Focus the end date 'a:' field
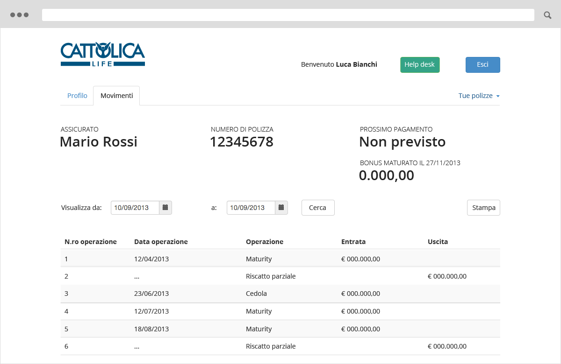561x364 pixels. (251, 208)
